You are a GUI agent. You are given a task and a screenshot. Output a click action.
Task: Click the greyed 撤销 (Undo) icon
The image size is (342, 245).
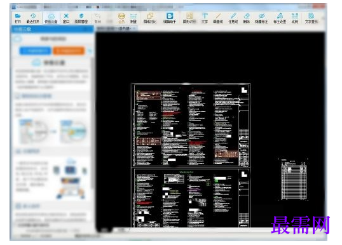click(x=97, y=18)
